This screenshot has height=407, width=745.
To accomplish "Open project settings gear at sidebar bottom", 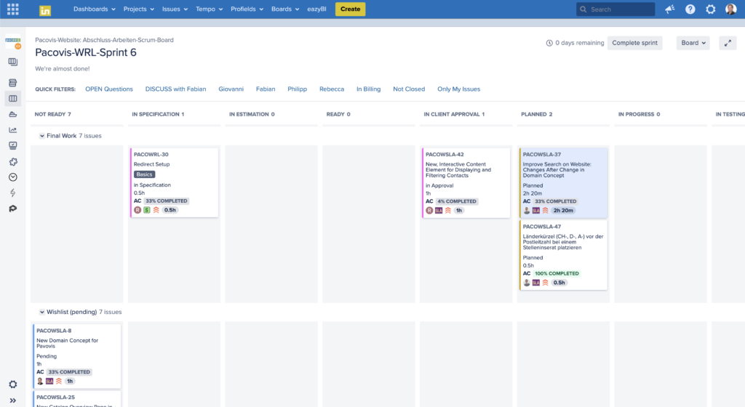I will (13, 384).
